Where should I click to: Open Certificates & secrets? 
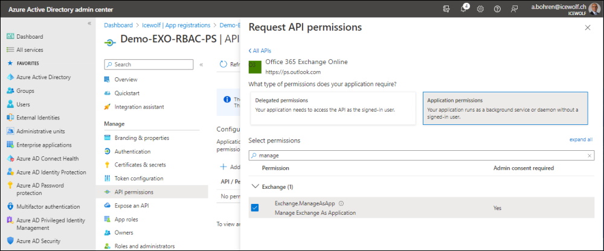click(140, 165)
